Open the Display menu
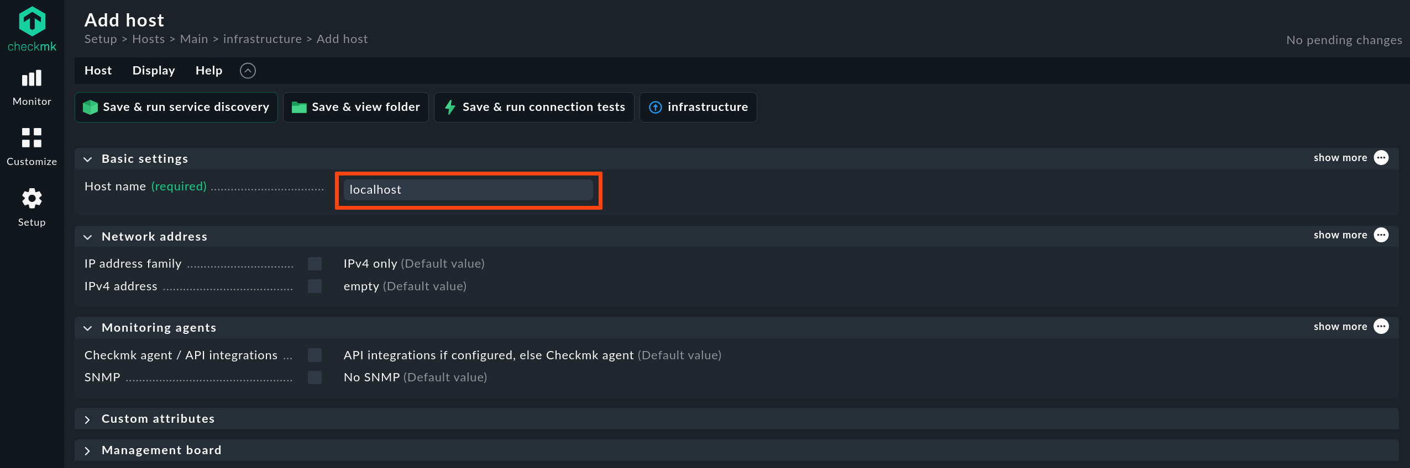The height and width of the screenshot is (468, 1410). pyautogui.click(x=154, y=71)
